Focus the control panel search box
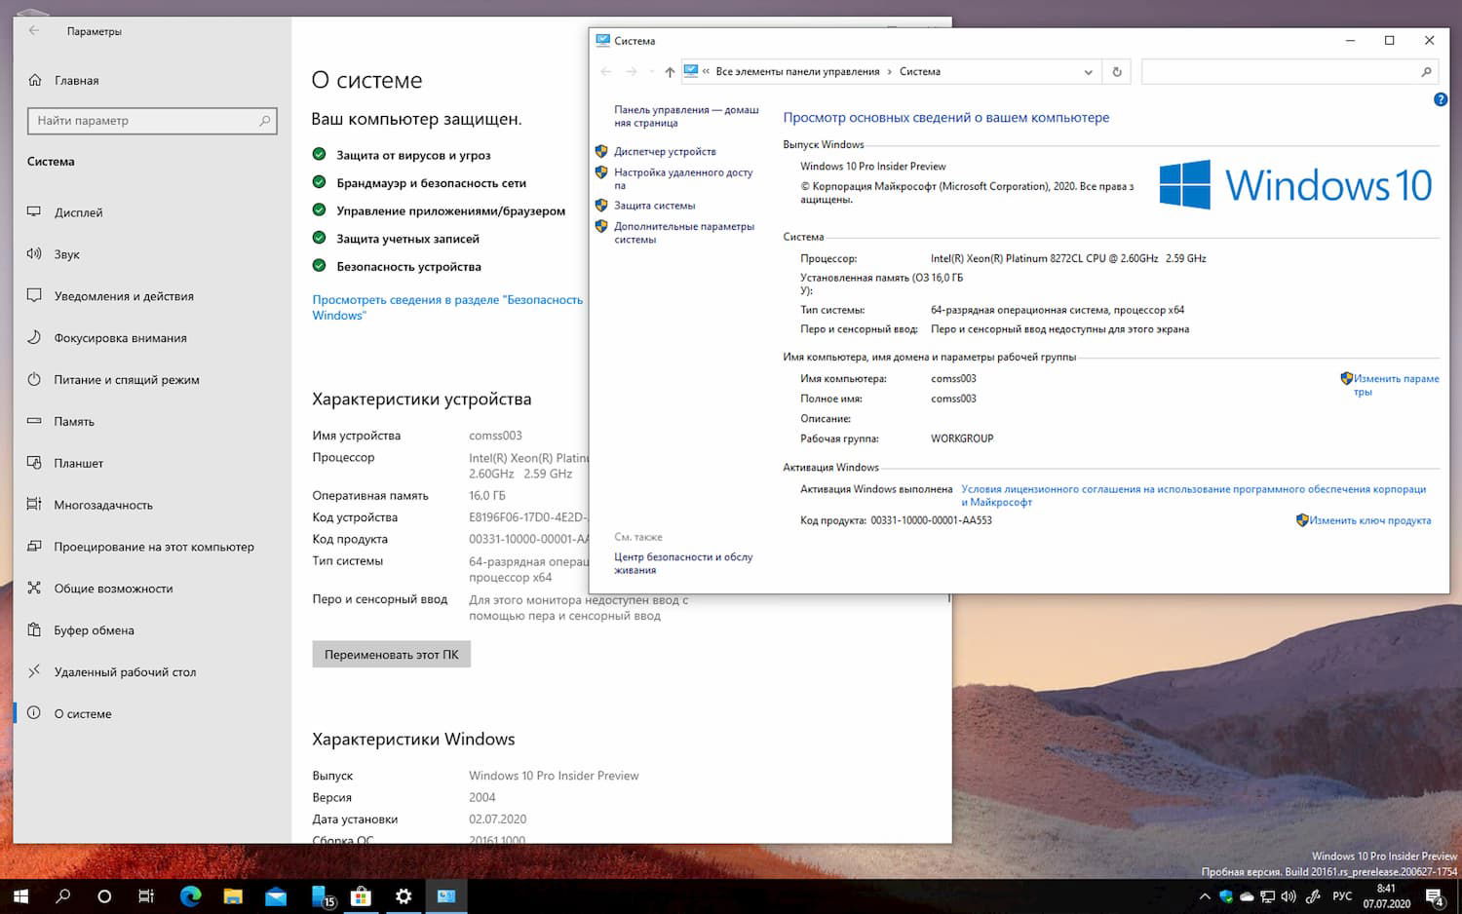 pyautogui.click(x=1290, y=72)
